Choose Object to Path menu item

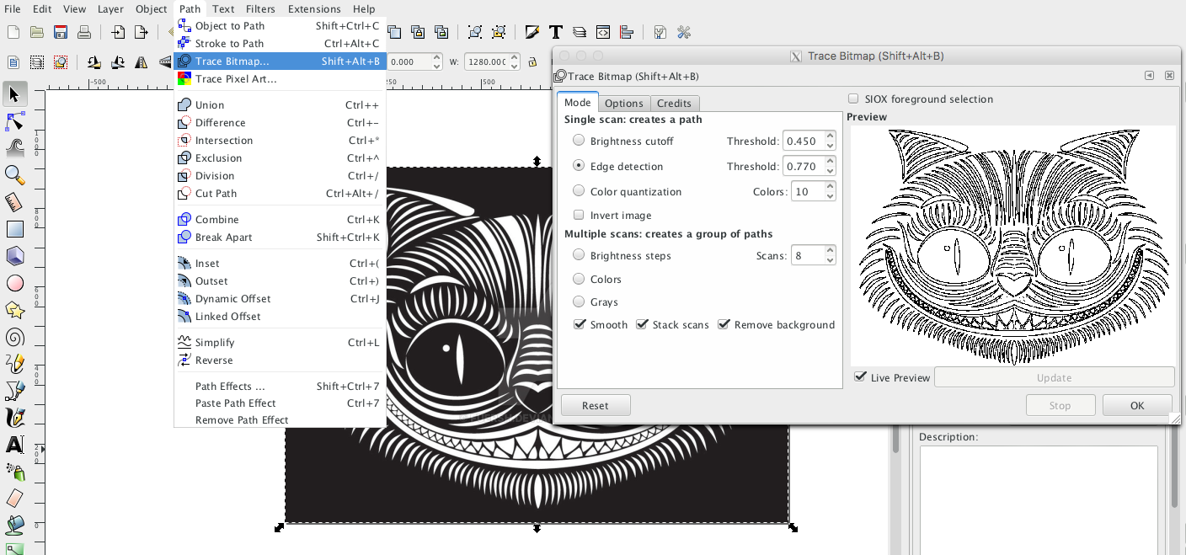280,26
